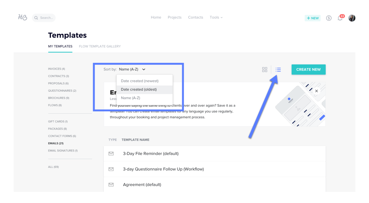This screenshot has height=203, width=369.
Task: Open the 3-day Questionnaire Follow Up template
Action: tap(163, 169)
